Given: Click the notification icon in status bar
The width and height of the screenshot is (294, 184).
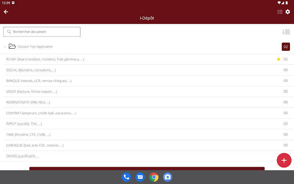Looking at the screenshot, I should pos(13,3).
